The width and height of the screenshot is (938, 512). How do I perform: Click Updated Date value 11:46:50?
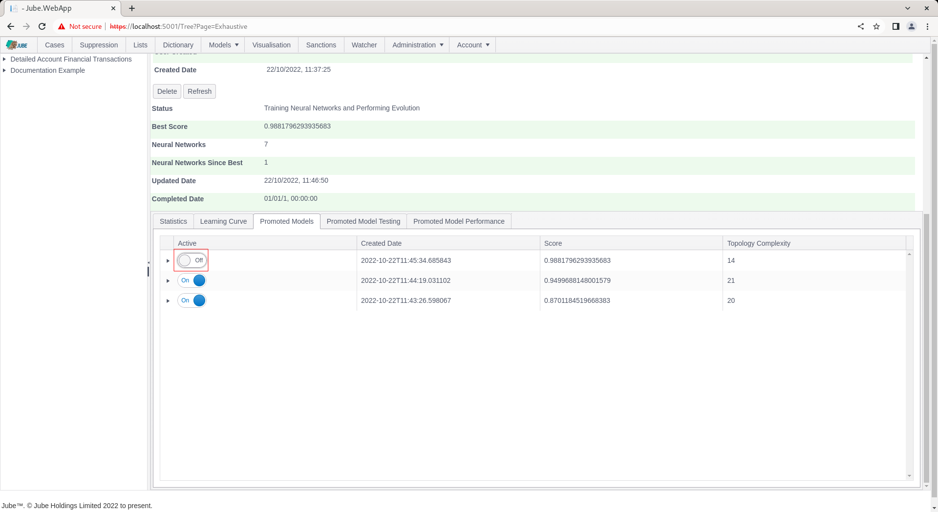click(x=296, y=180)
